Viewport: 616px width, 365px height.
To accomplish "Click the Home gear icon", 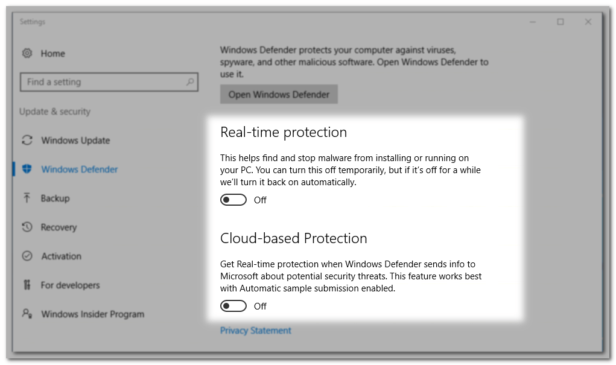I will [x=27, y=54].
